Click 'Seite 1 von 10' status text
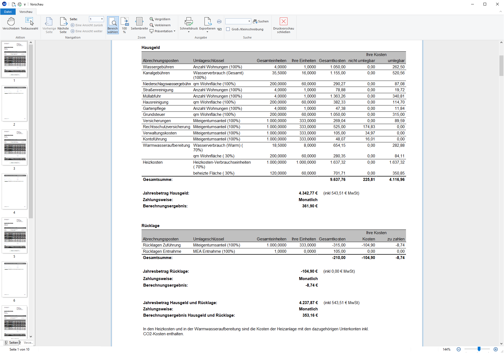 point(19,349)
